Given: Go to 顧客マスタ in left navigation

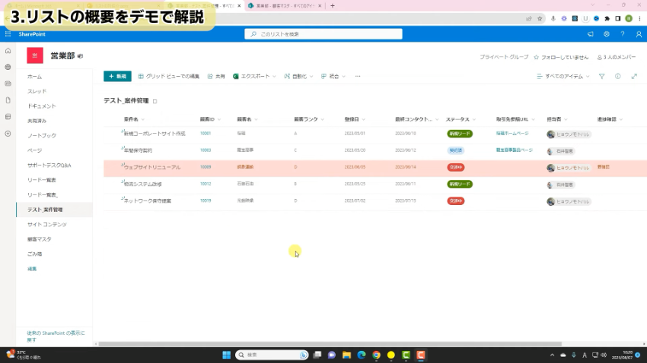Looking at the screenshot, I should pyautogui.click(x=40, y=239).
